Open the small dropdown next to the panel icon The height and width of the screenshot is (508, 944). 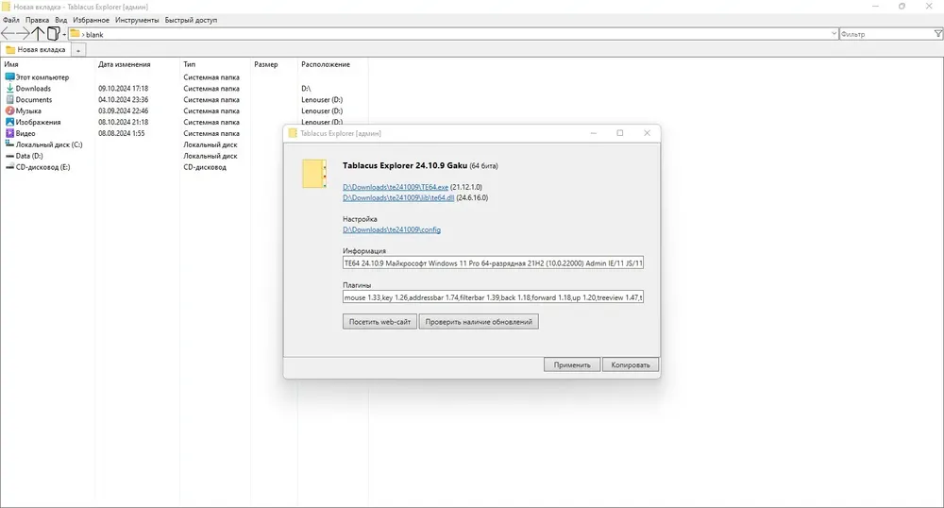click(x=64, y=34)
